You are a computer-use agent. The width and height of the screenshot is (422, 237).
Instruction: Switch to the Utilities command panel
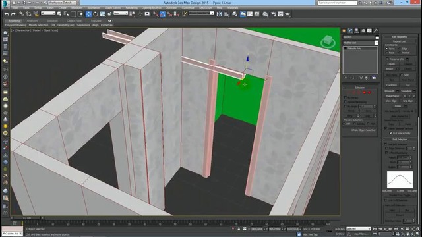pos(376,31)
